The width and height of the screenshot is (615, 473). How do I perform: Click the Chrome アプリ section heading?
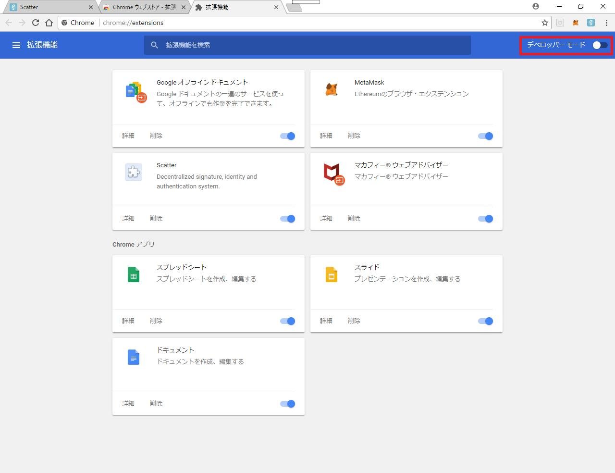click(x=134, y=244)
